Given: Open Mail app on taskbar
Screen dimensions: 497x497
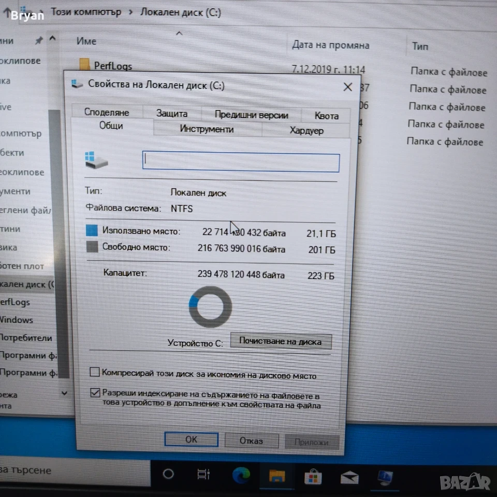Looking at the screenshot, I should point(349,477).
